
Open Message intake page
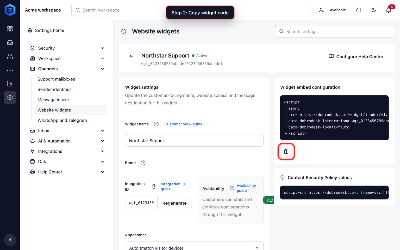pos(53,100)
